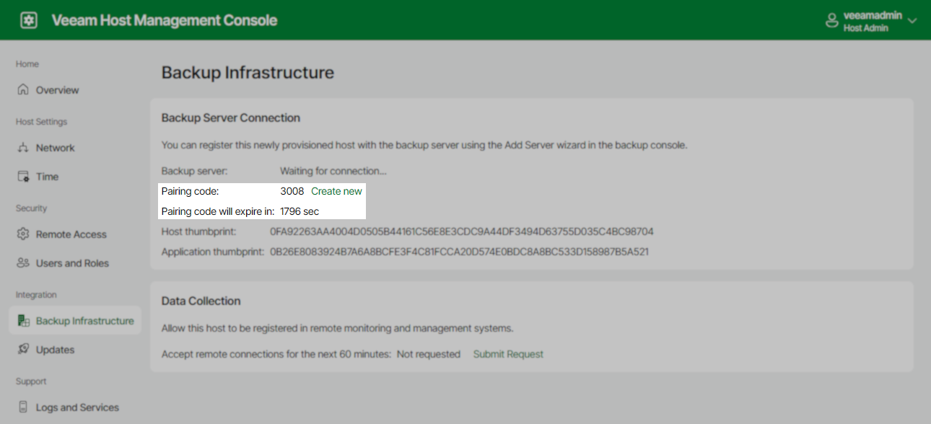
Task: Click the Veeam gear logo in the header
Action: pos(27,19)
